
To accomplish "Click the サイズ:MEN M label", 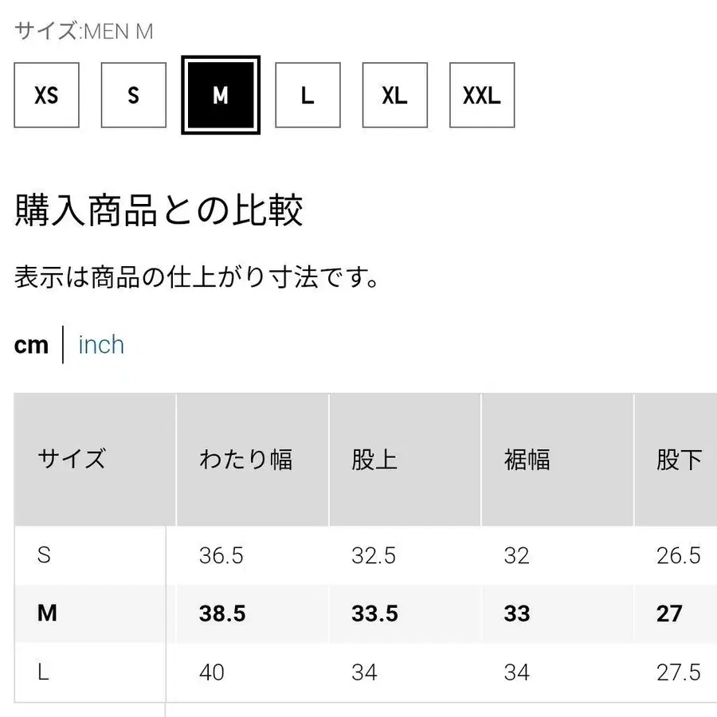I will click(84, 32).
